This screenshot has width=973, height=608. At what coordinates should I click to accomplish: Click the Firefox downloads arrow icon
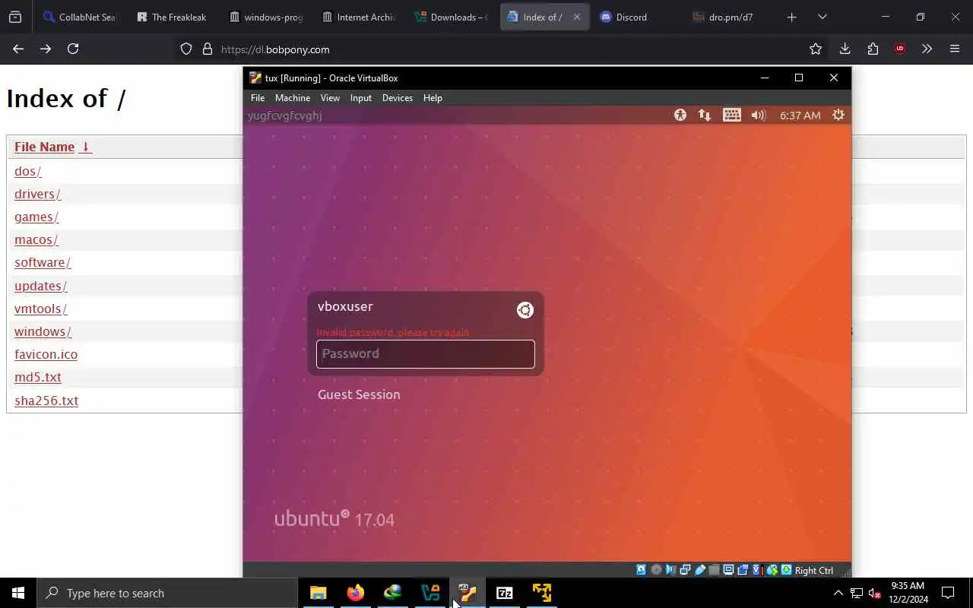845,49
